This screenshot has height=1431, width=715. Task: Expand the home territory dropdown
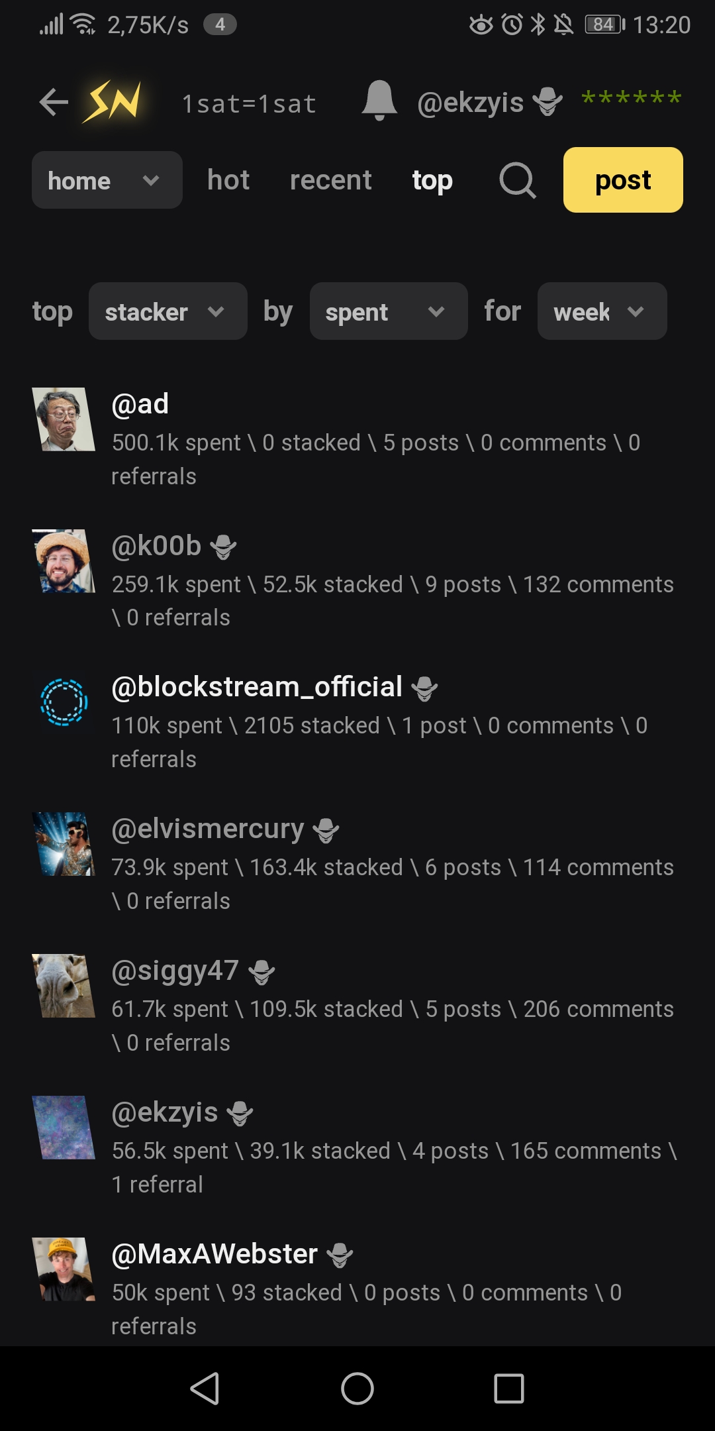pos(107,180)
